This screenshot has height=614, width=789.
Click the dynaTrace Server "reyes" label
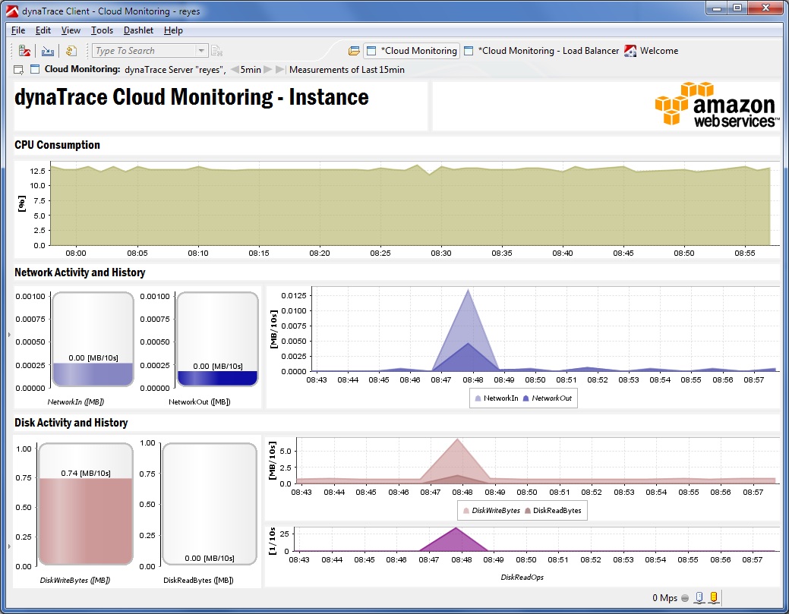[x=175, y=69]
